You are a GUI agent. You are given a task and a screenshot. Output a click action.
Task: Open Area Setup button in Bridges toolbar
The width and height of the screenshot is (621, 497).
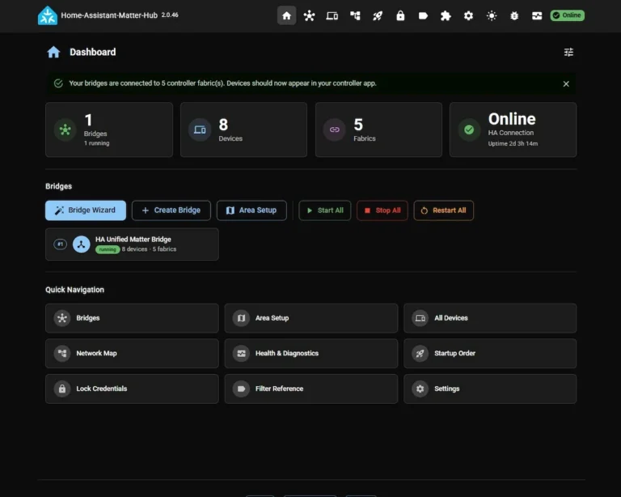pos(251,210)
